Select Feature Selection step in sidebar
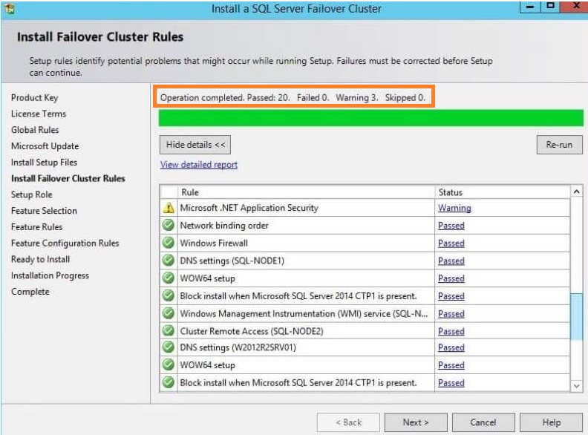The image size is (588, 435). click(x=44, y=211)
